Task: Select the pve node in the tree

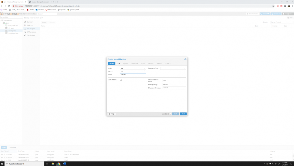Action: click(x=7, y=23)
